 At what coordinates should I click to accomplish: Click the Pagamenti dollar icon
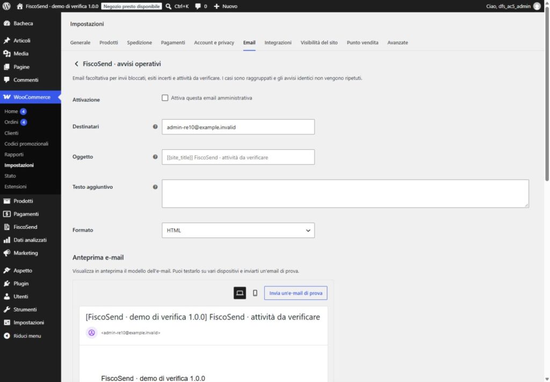tap(6, 214)
